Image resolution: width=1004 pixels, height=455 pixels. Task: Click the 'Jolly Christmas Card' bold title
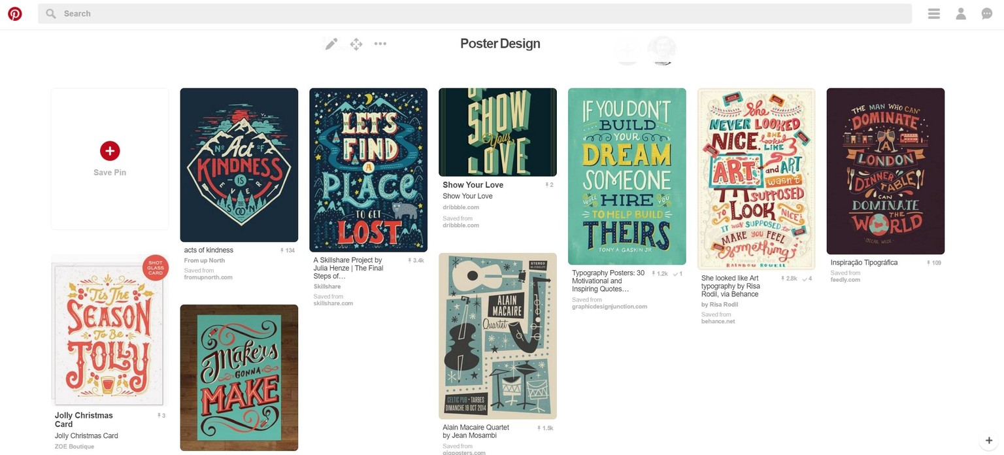point(84,420)
